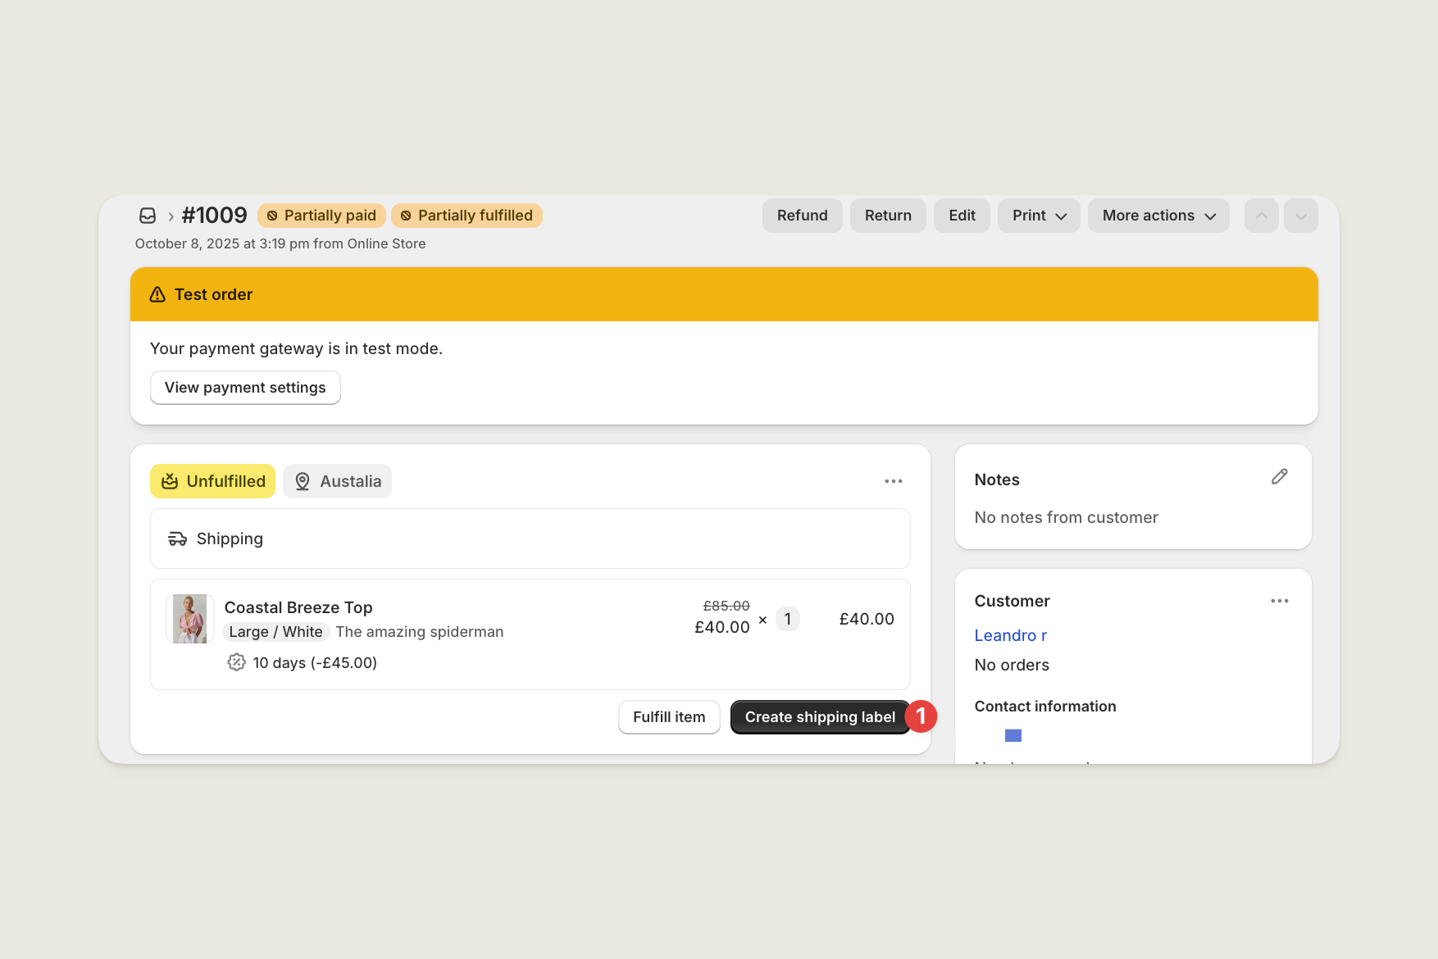Open the fulfillment card's three-dot actions menu
Viewport: 1438px width, 959px height.
[x=893, y=481]
